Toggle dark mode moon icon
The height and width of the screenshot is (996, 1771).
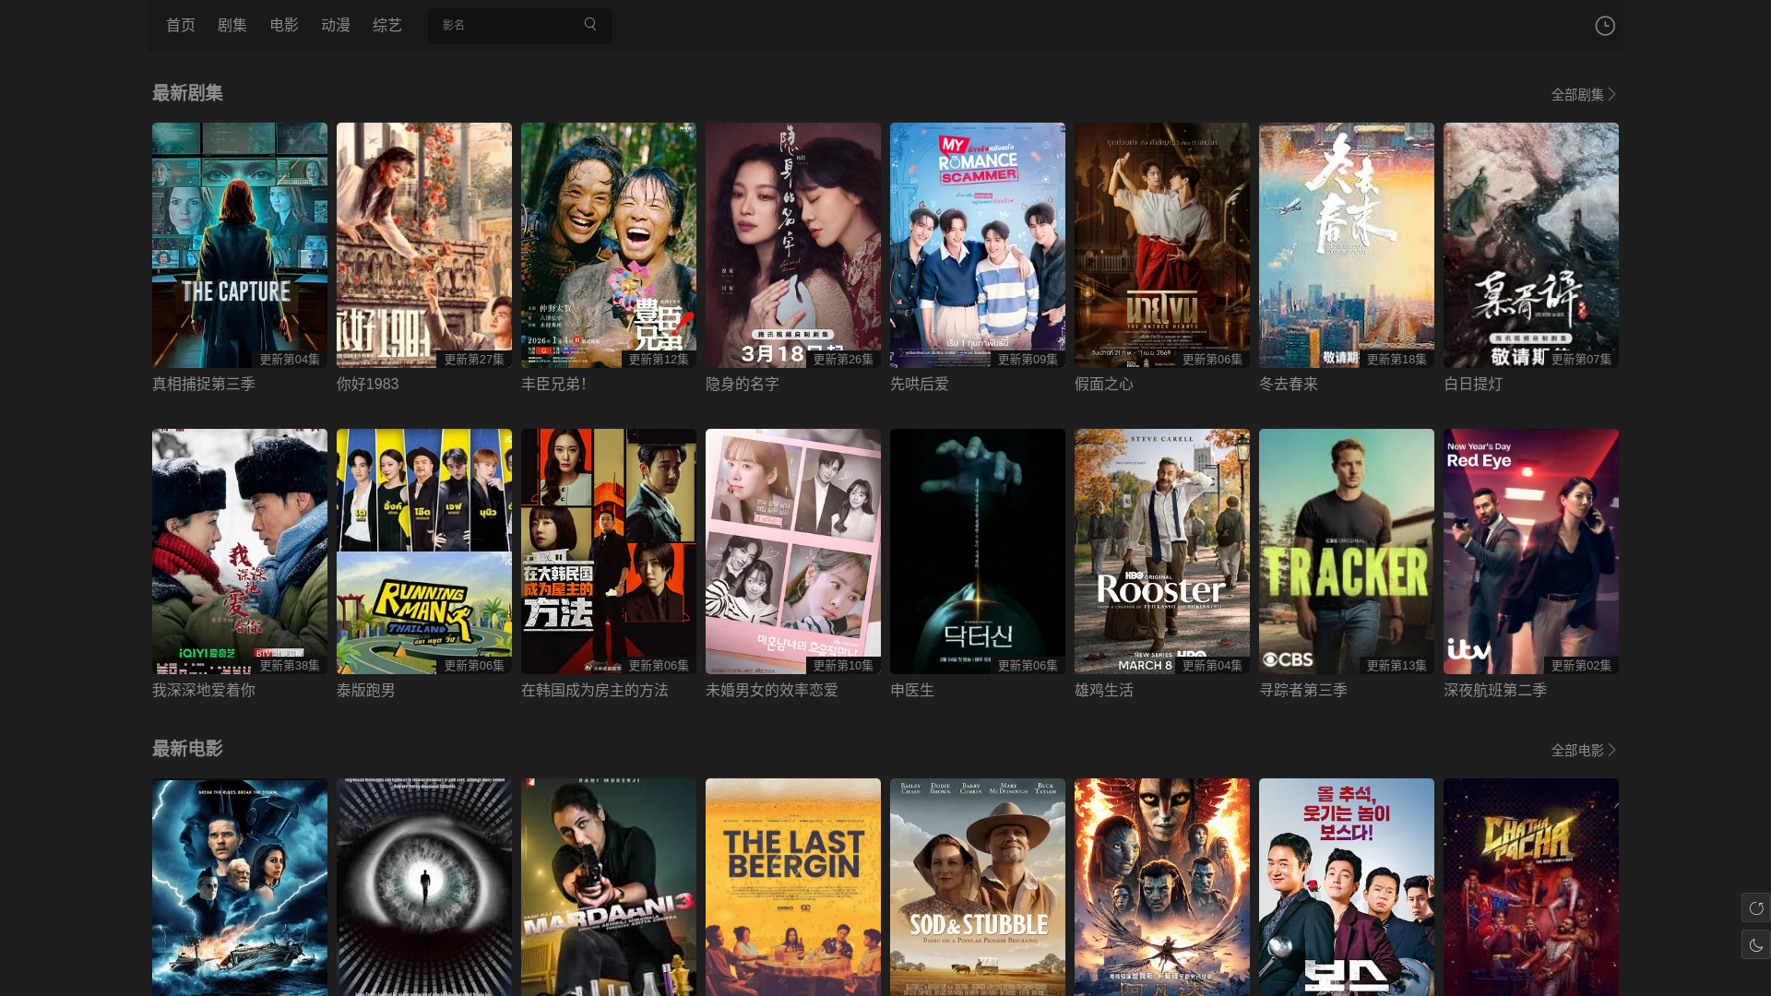click(1755, 944)
